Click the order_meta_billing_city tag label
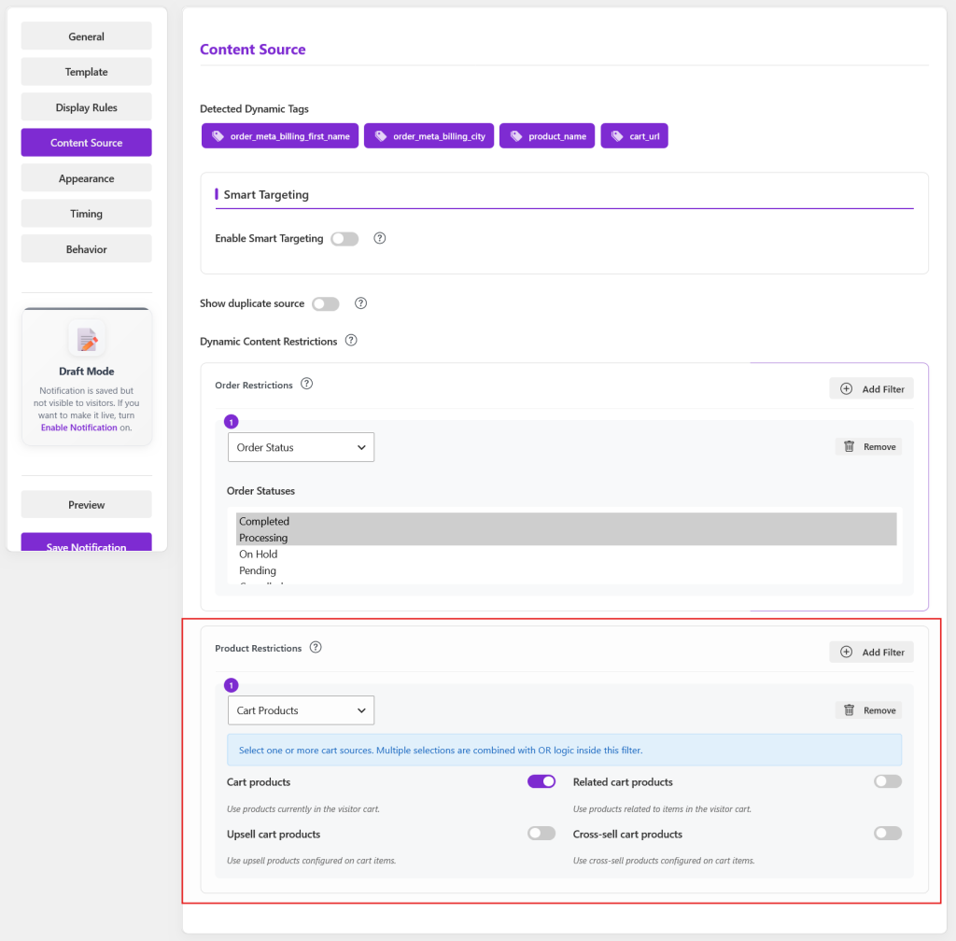 (x=439, y=136)
